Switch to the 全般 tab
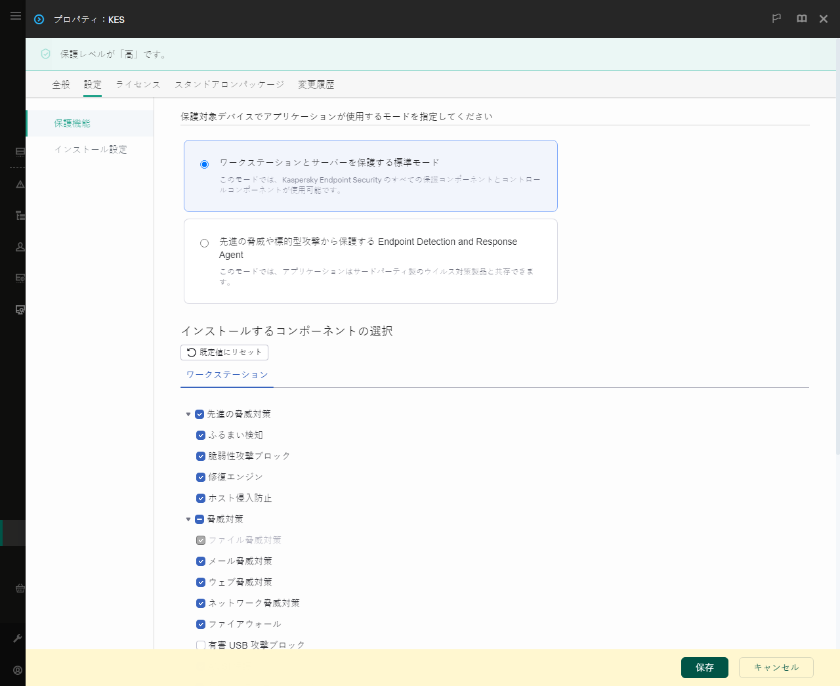Screen dimensions: 840x686 click(61, 85)
